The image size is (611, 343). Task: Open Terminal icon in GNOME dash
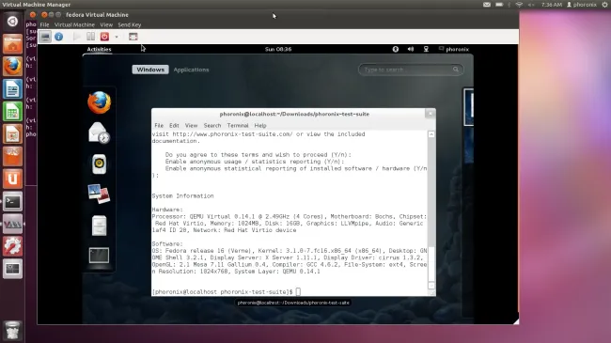tap(99, 256)
